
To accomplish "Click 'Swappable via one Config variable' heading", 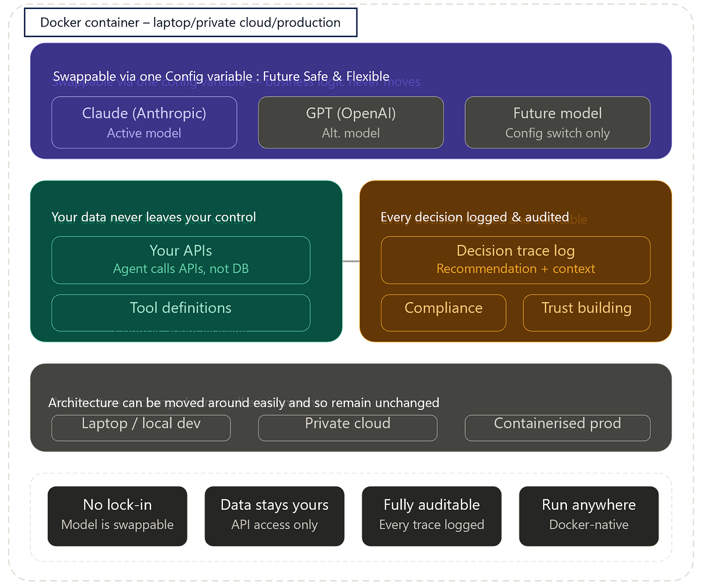I will coord(221,76).
